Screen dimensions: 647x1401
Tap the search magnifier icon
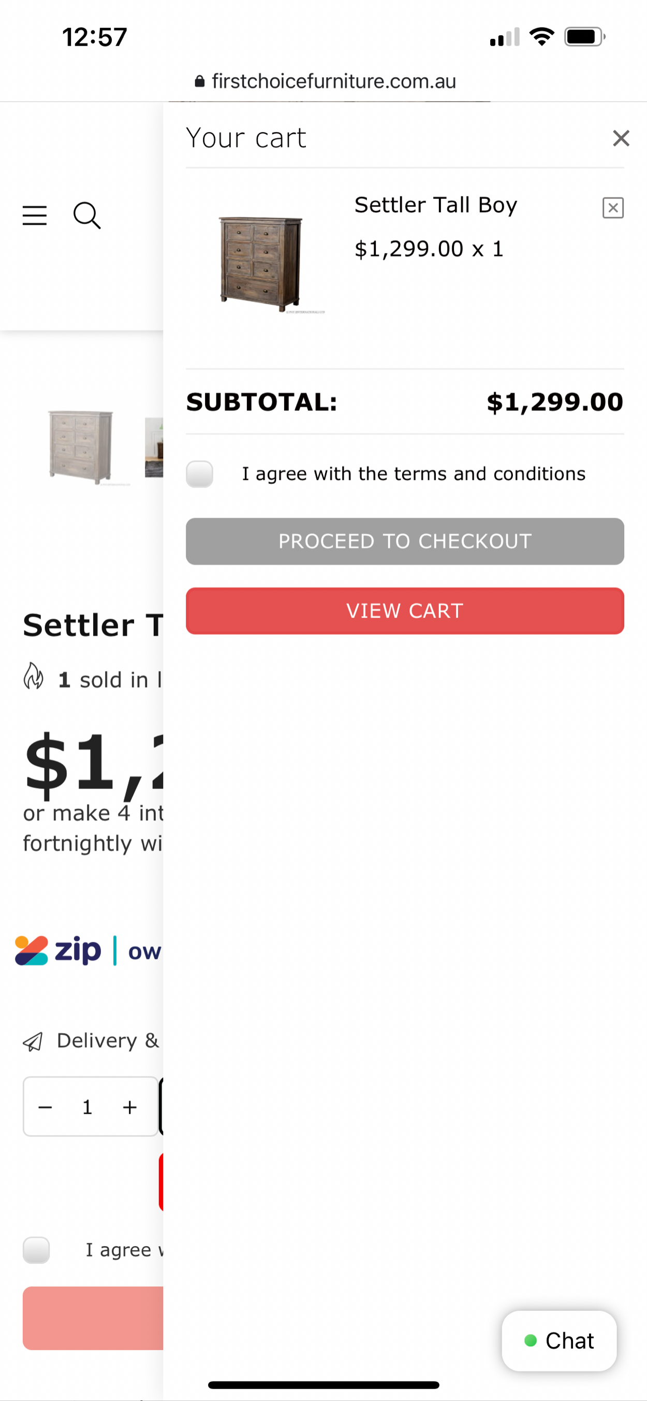87,216
